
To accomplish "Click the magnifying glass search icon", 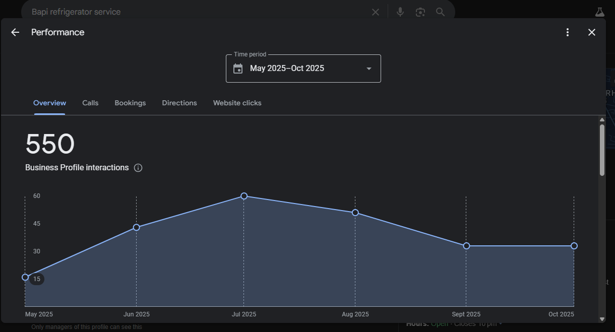I will pyautogui.click(x=441, y=12).
